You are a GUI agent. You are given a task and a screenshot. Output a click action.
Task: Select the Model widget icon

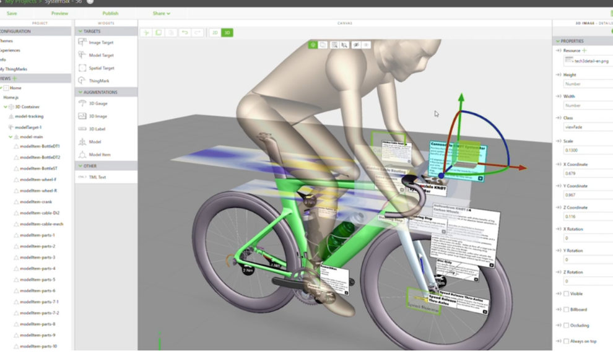(82, 142)
